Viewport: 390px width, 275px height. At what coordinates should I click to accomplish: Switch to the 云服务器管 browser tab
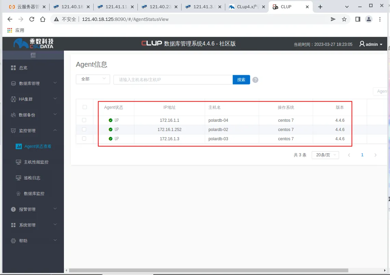[27, 7]
